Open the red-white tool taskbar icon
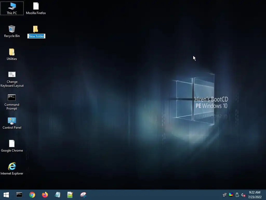The width and height of the screenshot is (266, 200). point(83,195)
